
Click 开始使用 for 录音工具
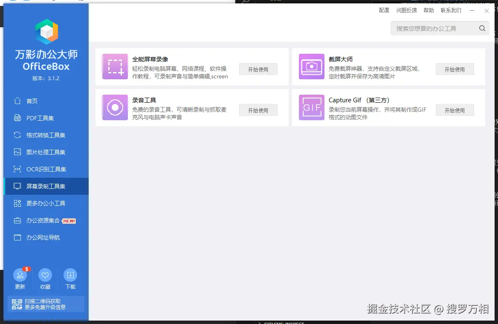(258, 110)
